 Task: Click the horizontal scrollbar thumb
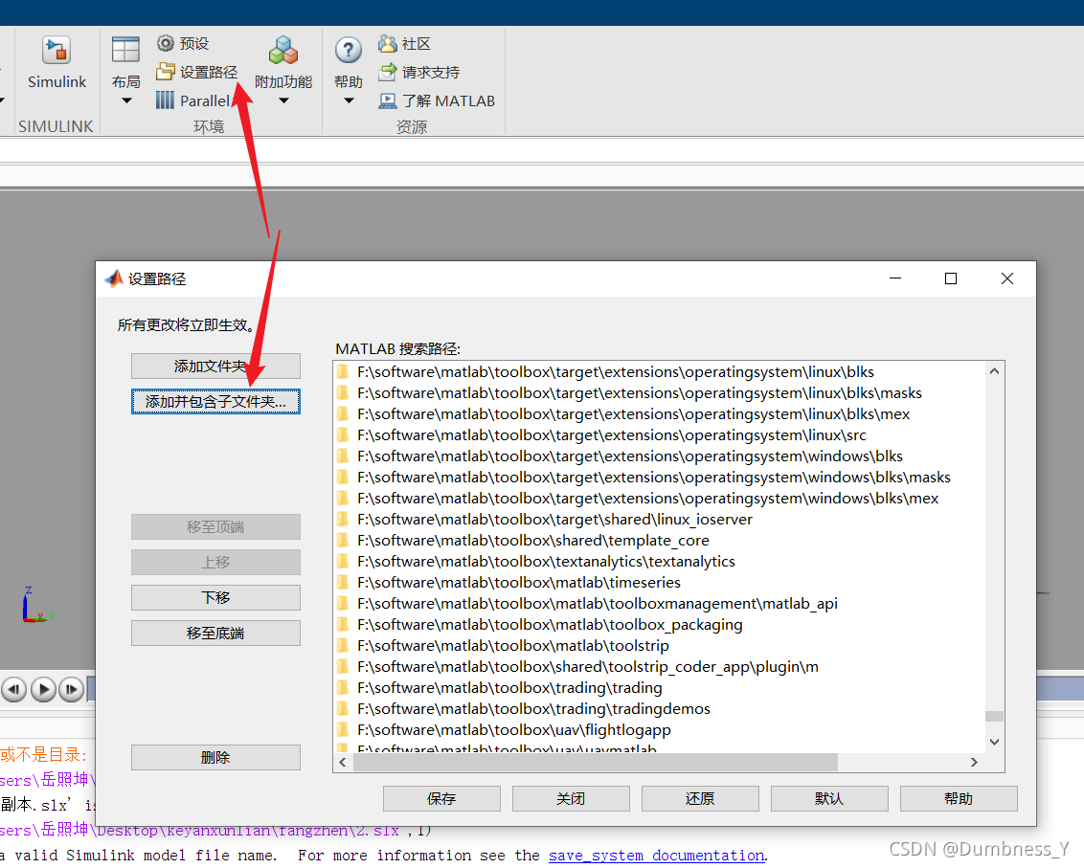pyautogui.click(x=596, y=763)
